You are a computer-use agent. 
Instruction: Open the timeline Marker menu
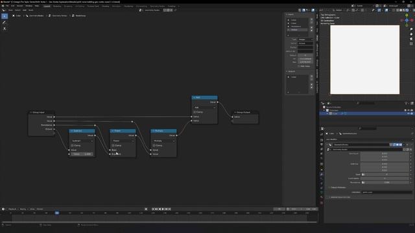[x=40, y=209]
